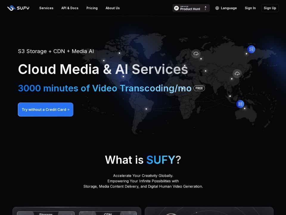Click the SUFY logo in header
286x215 pixels.
tap(18, 8)
